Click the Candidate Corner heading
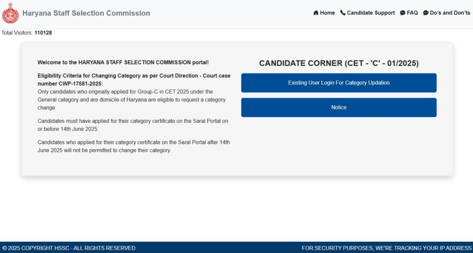Viewport: 473px width, 253px height. [339, 64]
